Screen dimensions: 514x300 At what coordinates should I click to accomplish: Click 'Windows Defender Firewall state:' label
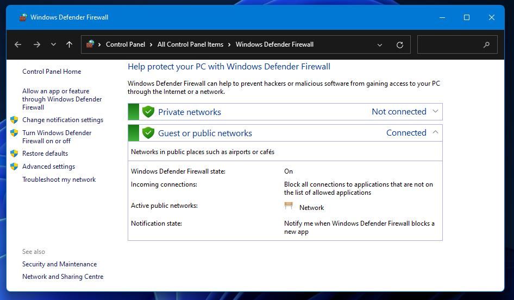(x=178, y=171)
